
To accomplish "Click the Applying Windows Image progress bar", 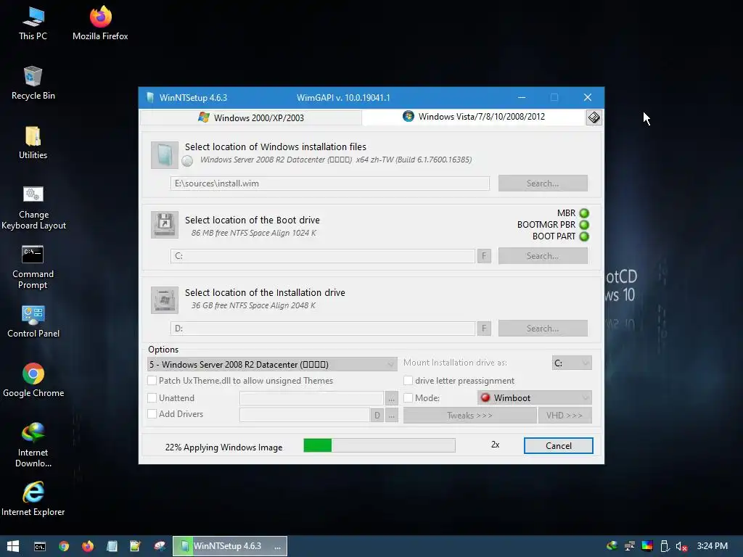I will click(x=379, y=445).
